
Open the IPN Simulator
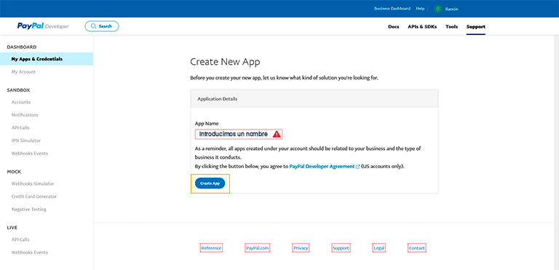click(25, 140)
